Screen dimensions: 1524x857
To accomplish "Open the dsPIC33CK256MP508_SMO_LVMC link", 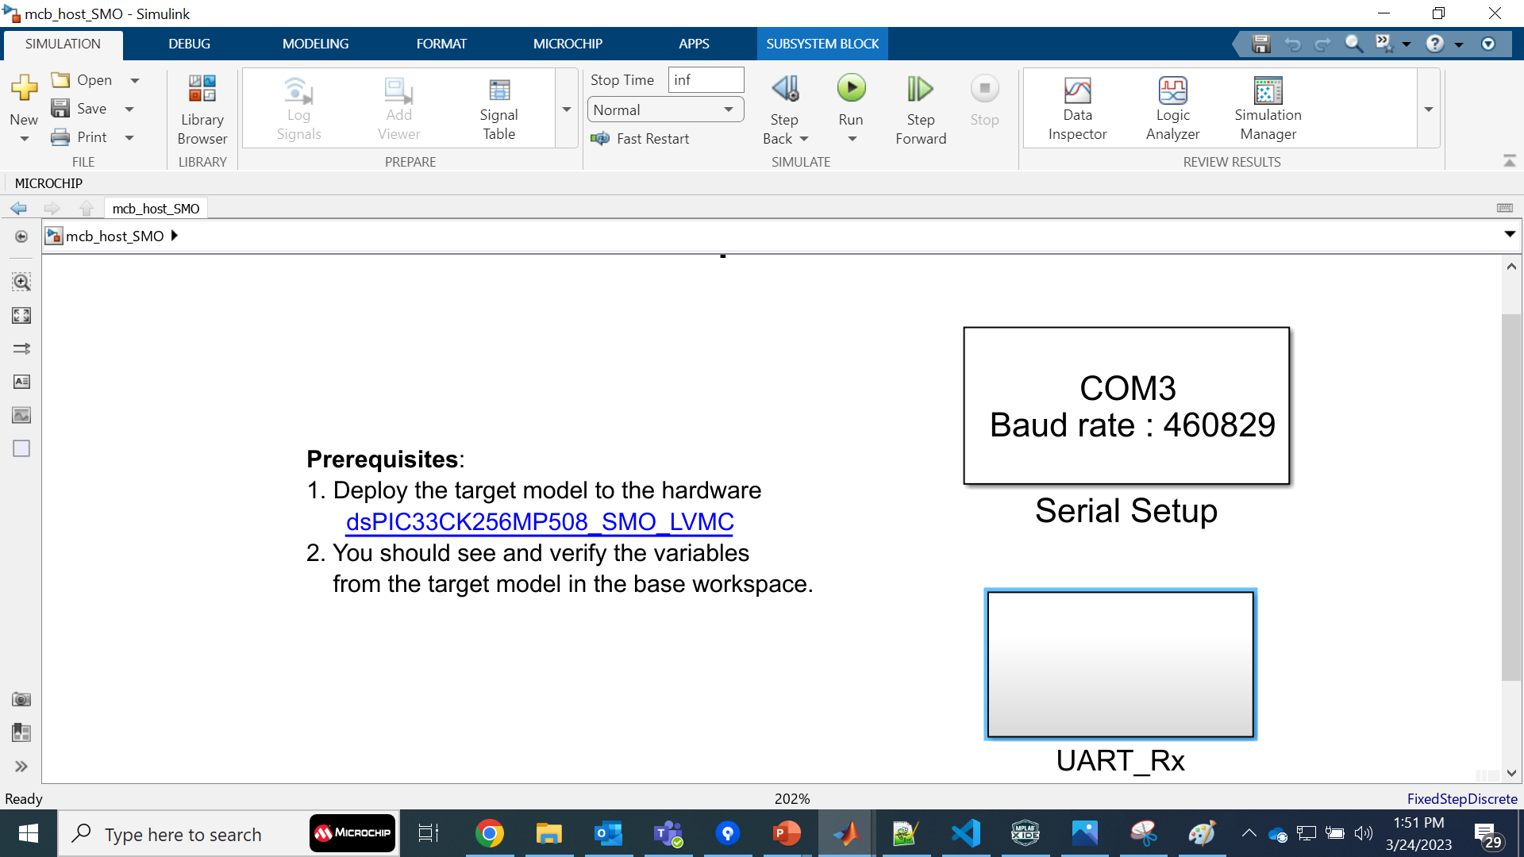I will tap(540, 521).
